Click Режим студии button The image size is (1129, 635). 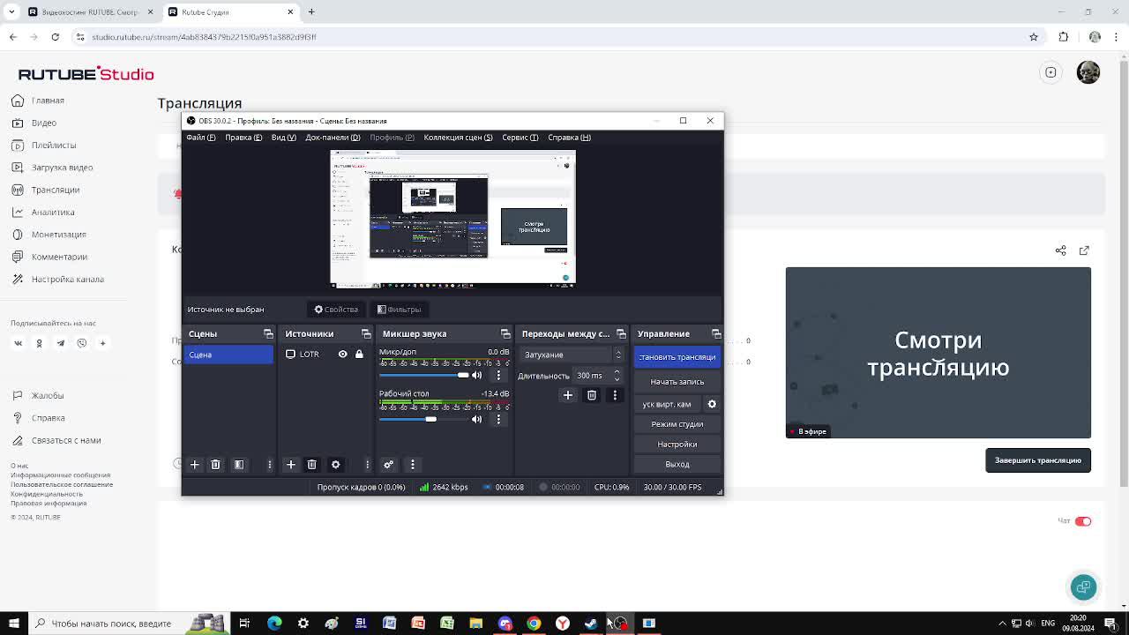677,424
